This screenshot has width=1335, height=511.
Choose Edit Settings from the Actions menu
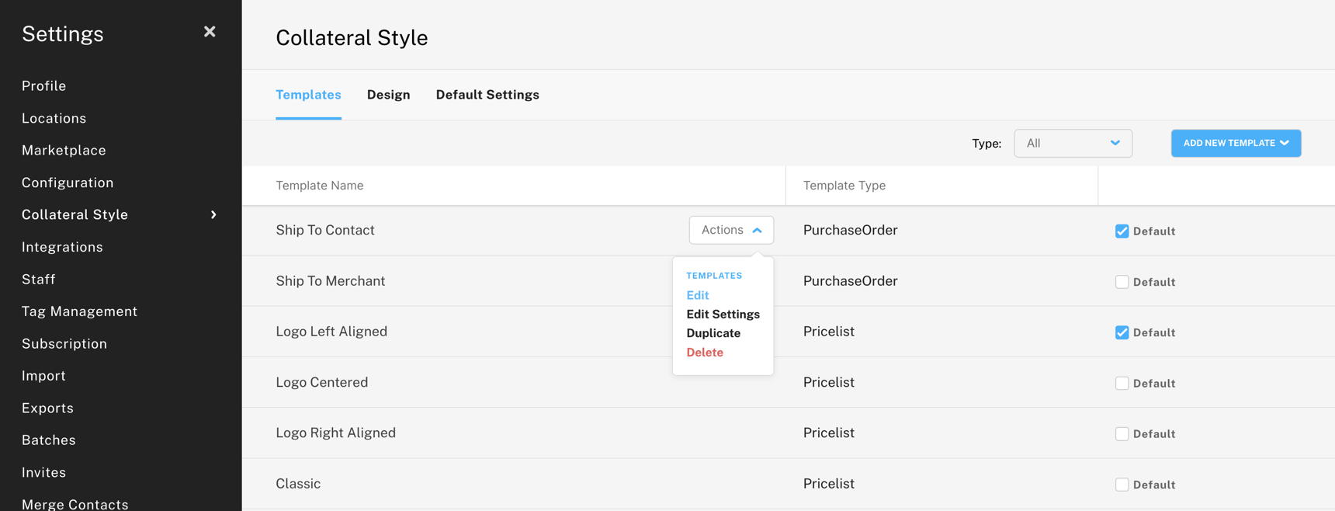coord(723,314)
